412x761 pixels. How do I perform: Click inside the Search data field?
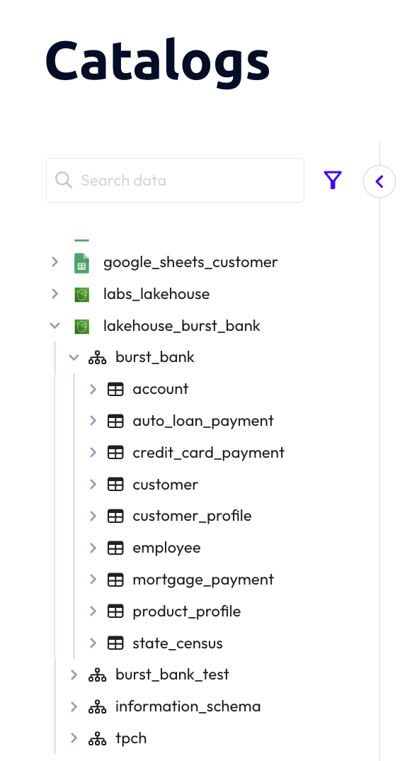coord(177,180)
